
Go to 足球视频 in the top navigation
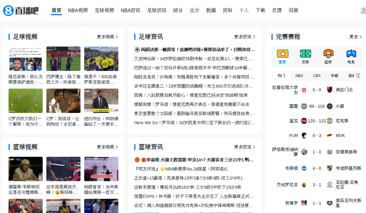click(x=104, y=10)
